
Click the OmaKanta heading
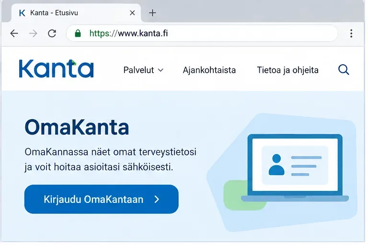(77, 127)
